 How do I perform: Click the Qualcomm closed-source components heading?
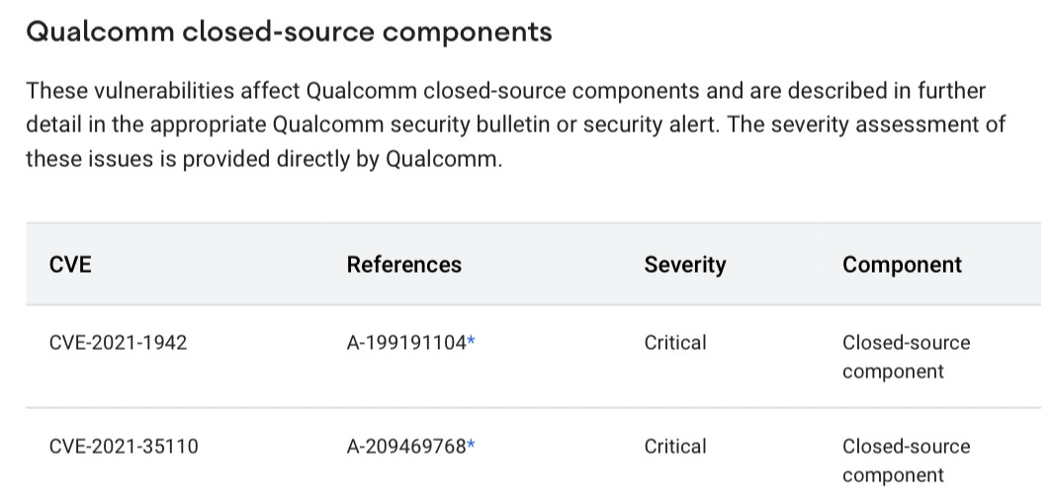[289, 32]
